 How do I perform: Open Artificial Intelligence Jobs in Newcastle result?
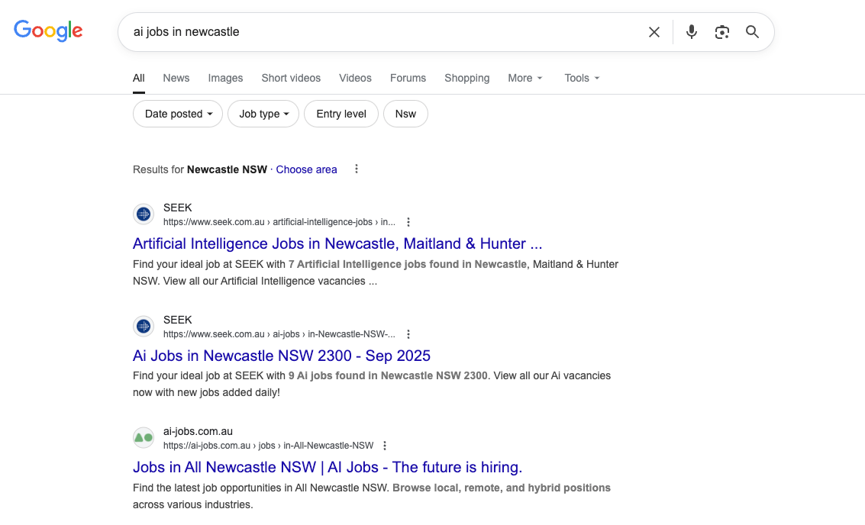pos(337,243)
